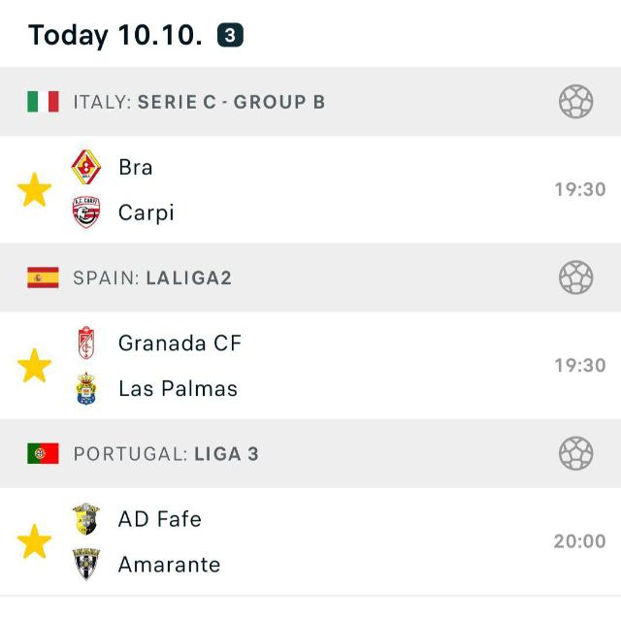
Task: Click the football icon in Serie C header
Action: (x=575, y=102)
